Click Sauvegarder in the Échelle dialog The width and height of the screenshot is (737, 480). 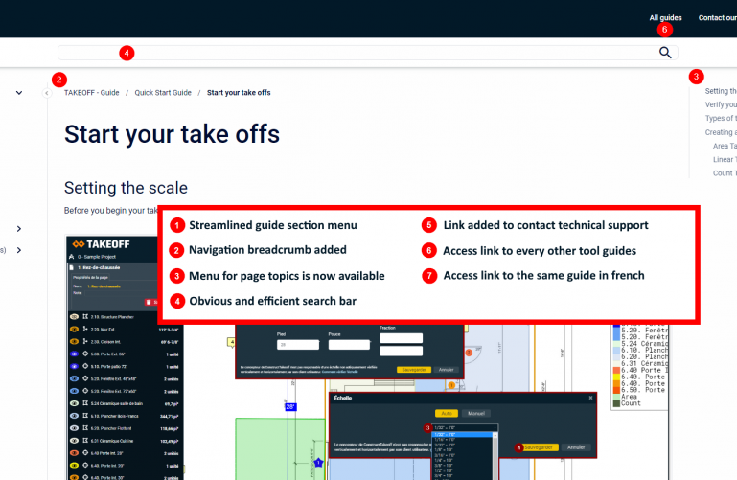pyautogui.click(x=539, y=447)
